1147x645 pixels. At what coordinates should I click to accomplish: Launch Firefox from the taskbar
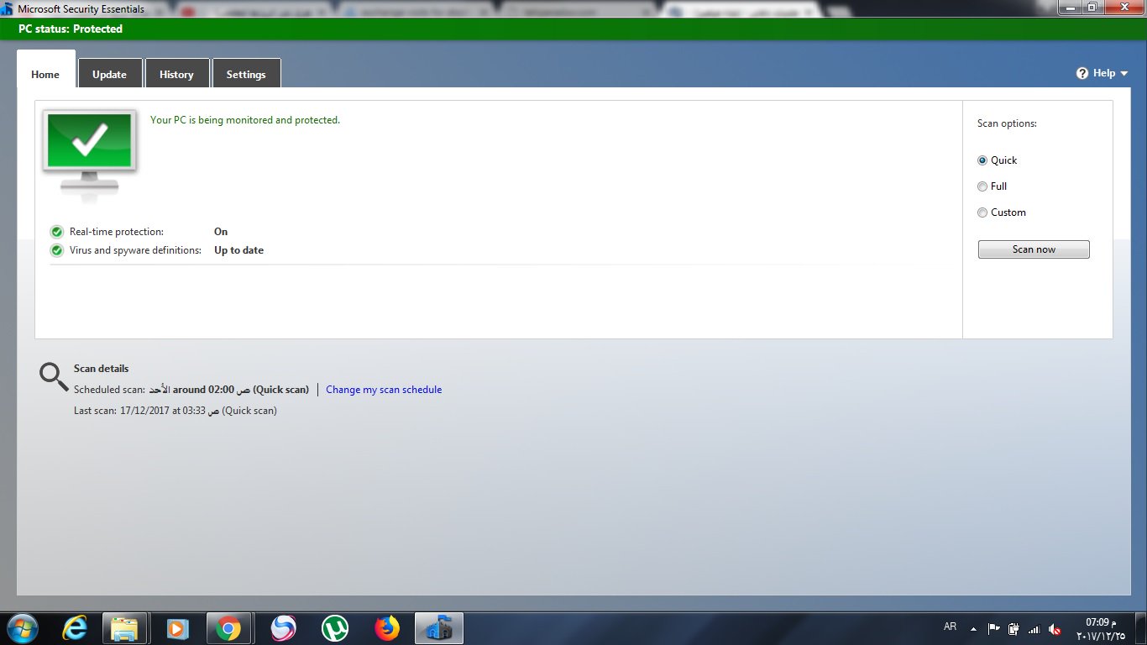tap(387, 628)
